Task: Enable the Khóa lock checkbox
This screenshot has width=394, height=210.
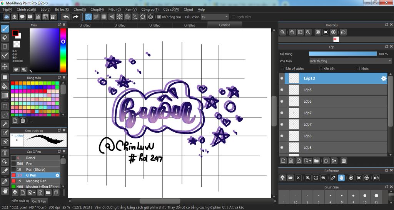Action: tap(358, 68)
